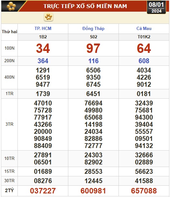Click 3TR number 72777
Viewport: 170px width, 197px height.
pyautogui.click(x=93, y=146)
